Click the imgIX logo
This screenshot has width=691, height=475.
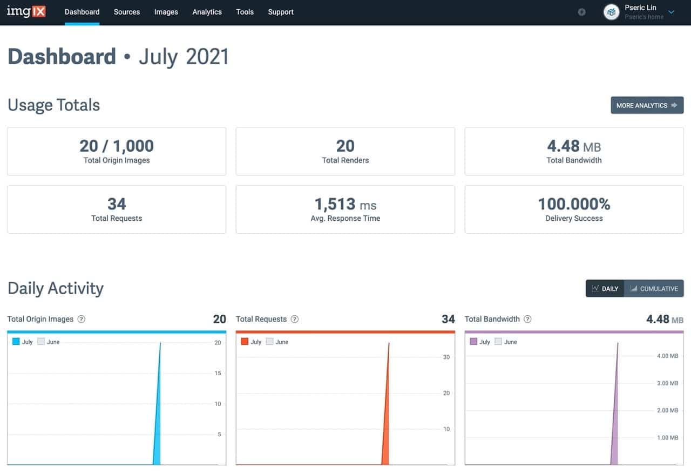[x=26, y=11]
